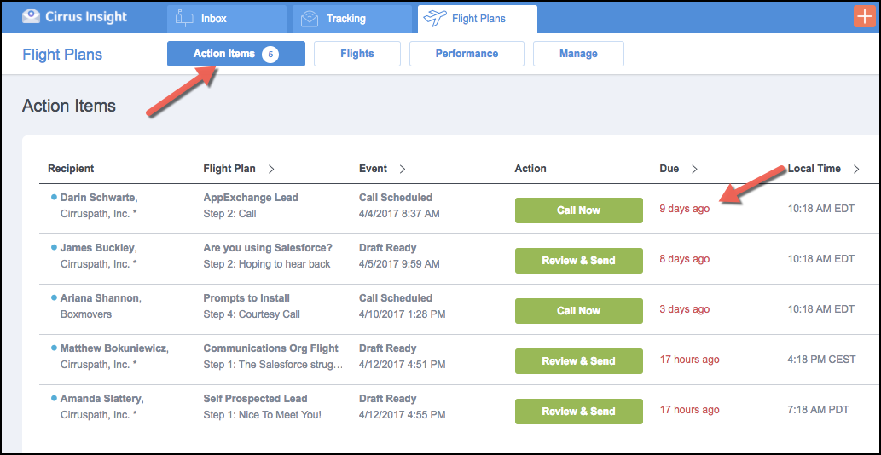Open the AppExchange Lead flight plan
The image size is (881, 455).
point(251,198)
